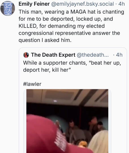The image size is (129, 153).
Task: Follow the #lawler hashtag
Action: point(32,84)
